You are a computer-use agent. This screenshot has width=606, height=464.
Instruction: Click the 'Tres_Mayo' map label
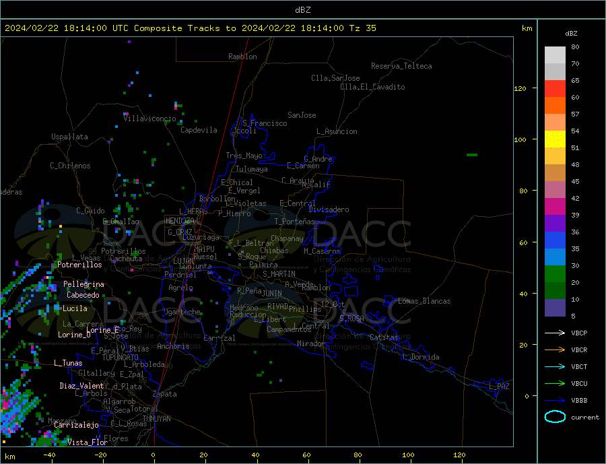point(244,156)
